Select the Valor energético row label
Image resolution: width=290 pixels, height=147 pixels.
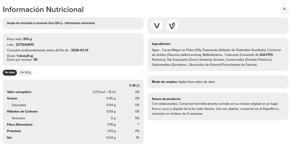tap(19, 92)
